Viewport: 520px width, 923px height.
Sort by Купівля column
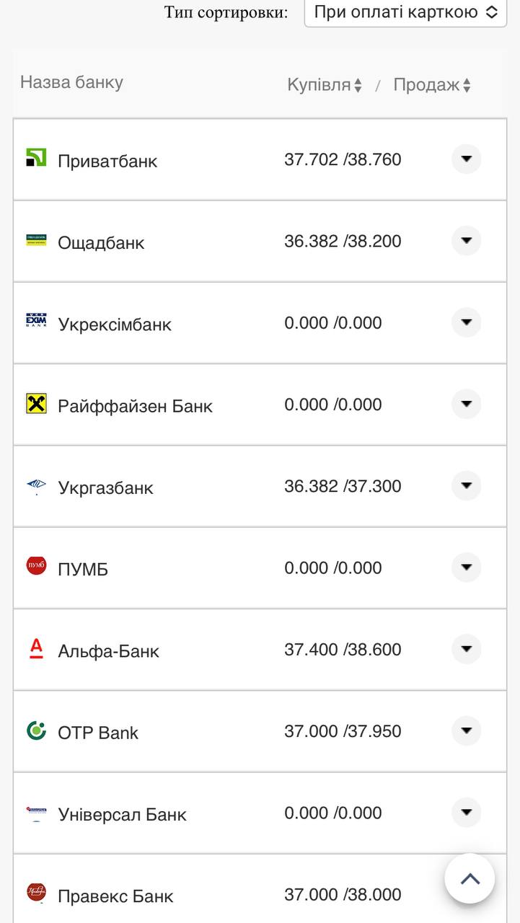pyautogui.click(x=325, y=85)
